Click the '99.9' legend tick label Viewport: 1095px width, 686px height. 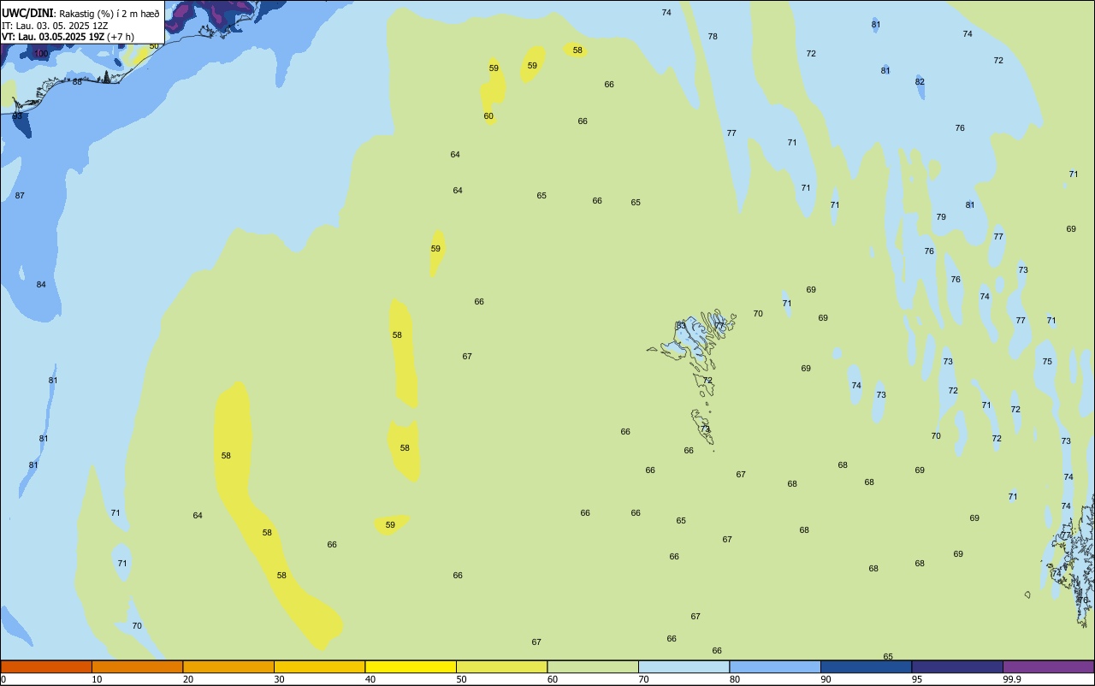point(1011,679)
